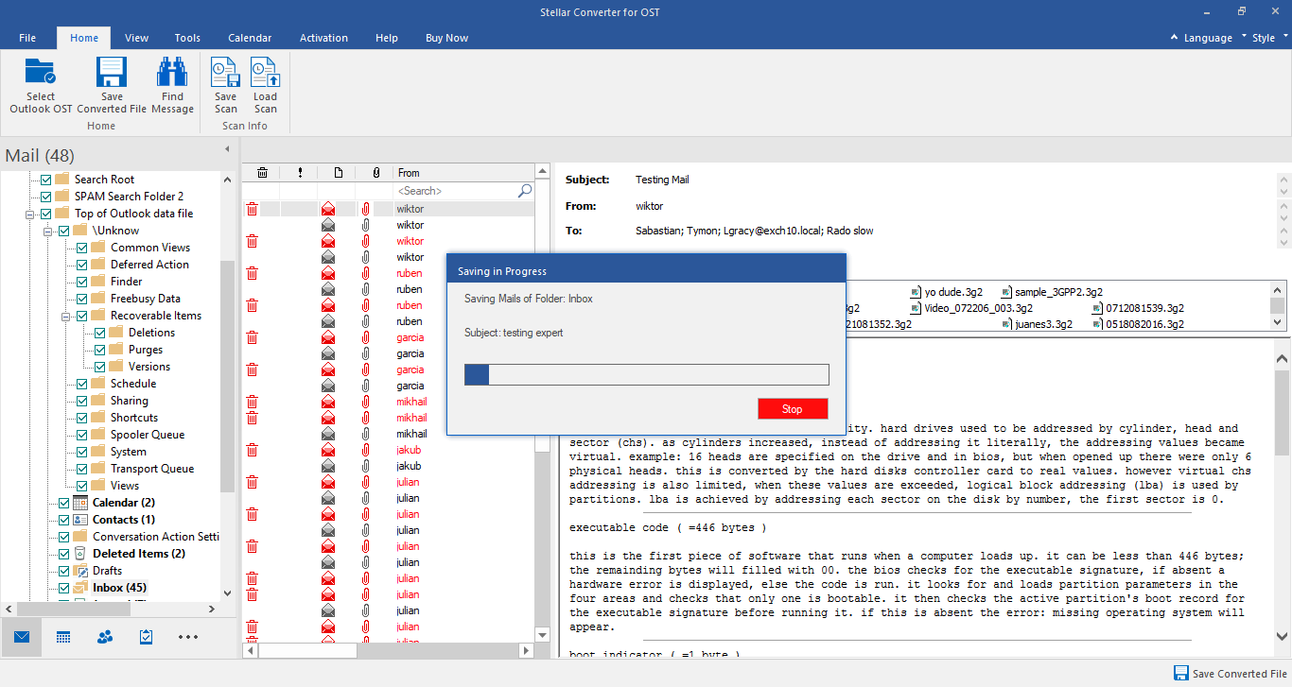Click the Calendar folder icon in tree

point(80,503)
